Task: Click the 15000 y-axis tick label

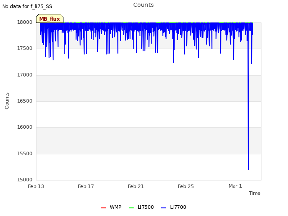Action: 25,180
